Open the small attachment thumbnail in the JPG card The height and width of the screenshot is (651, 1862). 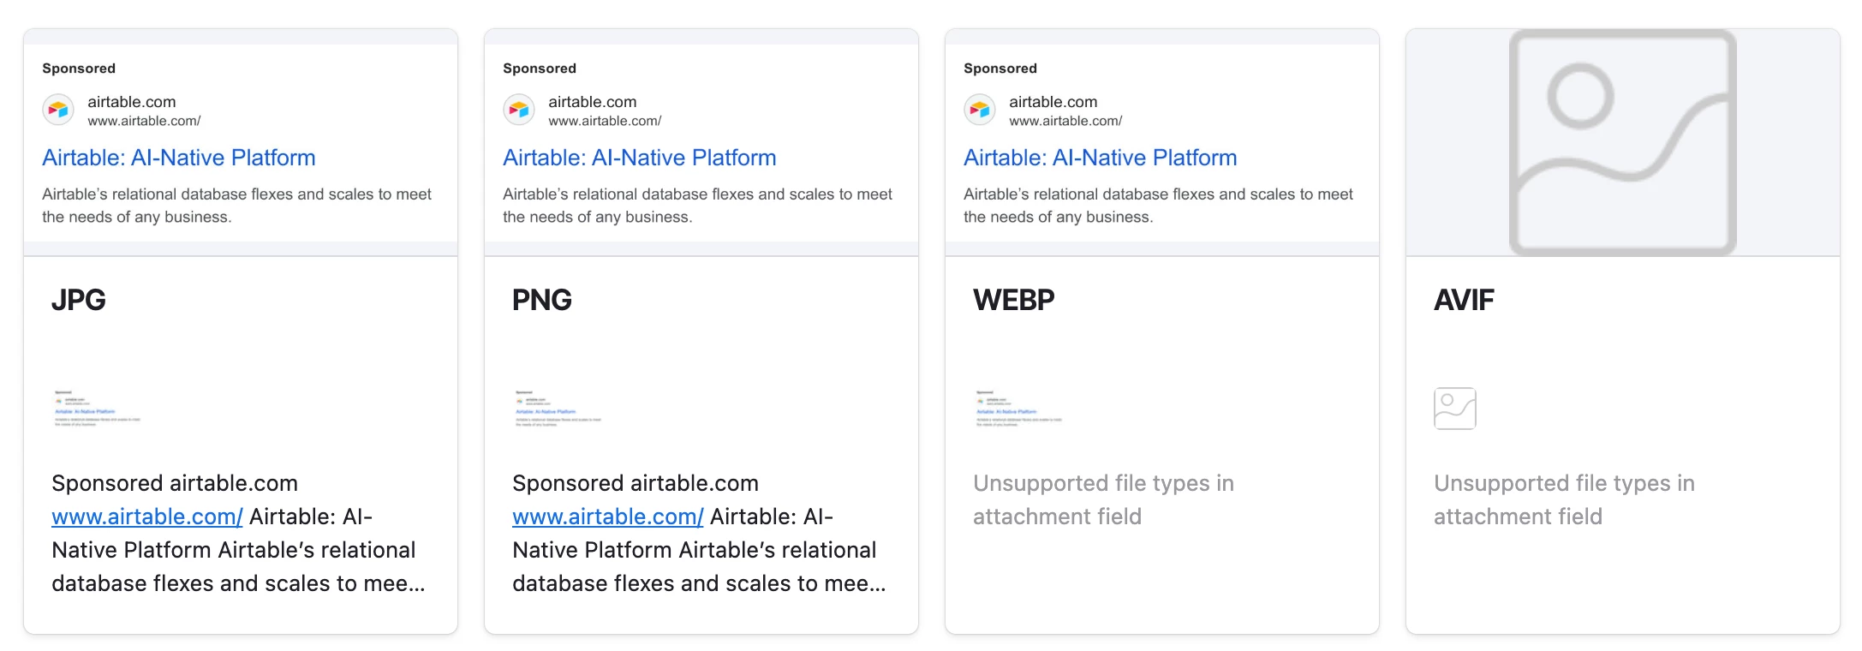(x=97, y=409)
